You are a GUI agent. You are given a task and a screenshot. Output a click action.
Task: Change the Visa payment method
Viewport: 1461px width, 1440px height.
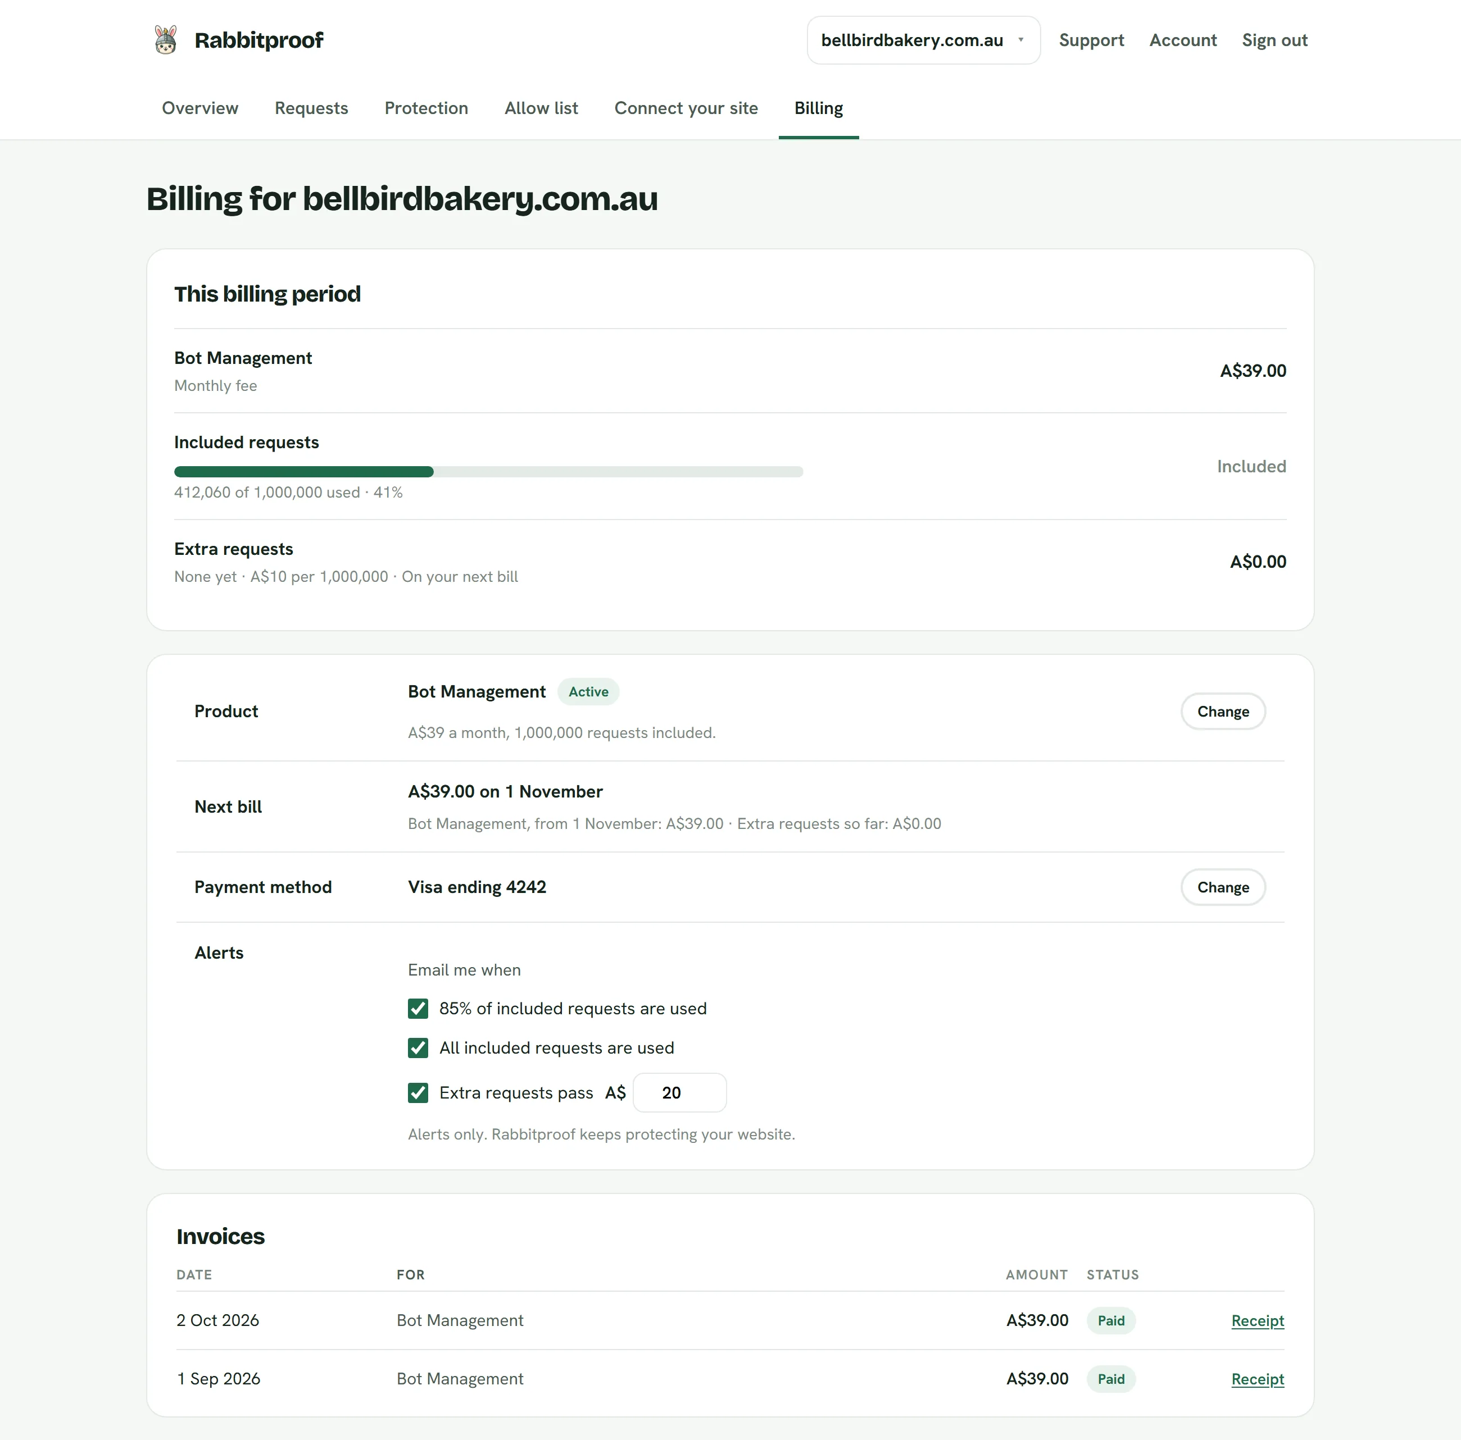[1223, 887]
